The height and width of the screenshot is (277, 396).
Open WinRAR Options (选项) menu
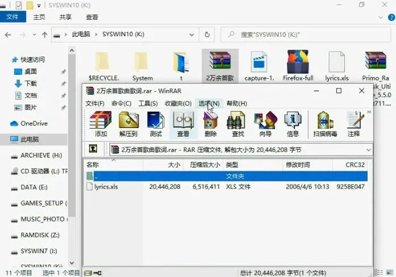(209, 104)
